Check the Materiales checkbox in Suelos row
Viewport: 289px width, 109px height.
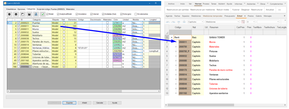[107, 32]
